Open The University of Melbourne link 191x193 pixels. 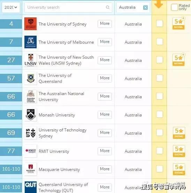tap(66, 42)
